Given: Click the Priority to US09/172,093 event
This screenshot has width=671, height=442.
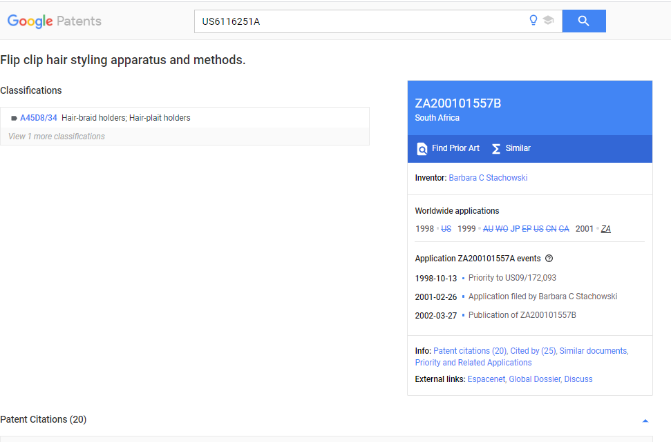Looking at the screenshot, I should 512,278.
